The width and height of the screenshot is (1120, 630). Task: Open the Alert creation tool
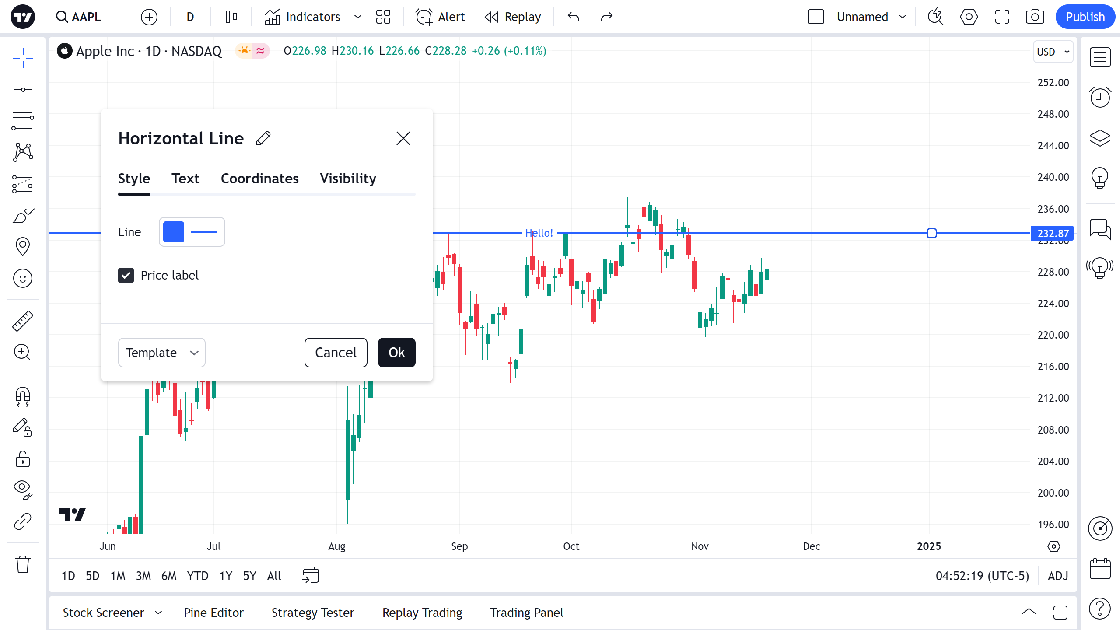tap(440, 17)
